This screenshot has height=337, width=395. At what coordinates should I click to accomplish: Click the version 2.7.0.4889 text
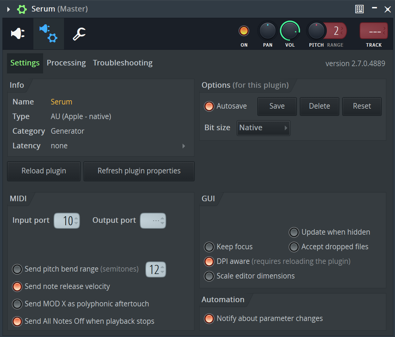pos(355,64)
